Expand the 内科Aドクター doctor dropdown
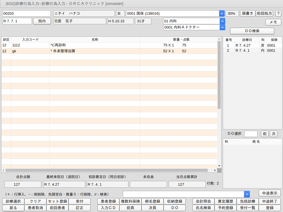Screen dimensions: 283x212 [222, 27]
